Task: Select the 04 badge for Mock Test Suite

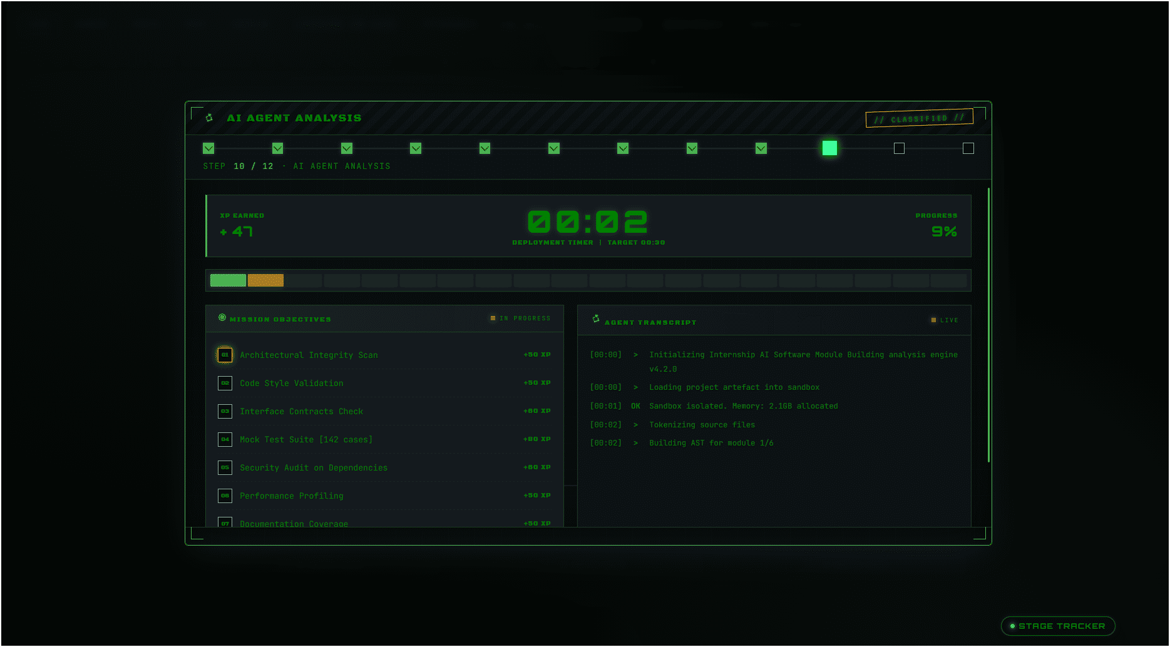Action: pos(225,439)
